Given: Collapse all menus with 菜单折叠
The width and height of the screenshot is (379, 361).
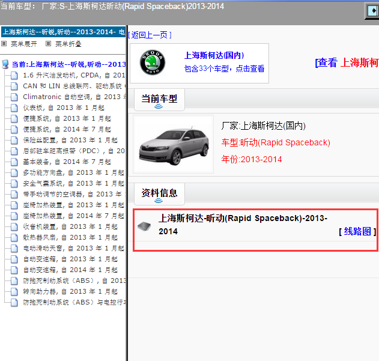Looking at the screenshot, I should click(x=68, y=44).
